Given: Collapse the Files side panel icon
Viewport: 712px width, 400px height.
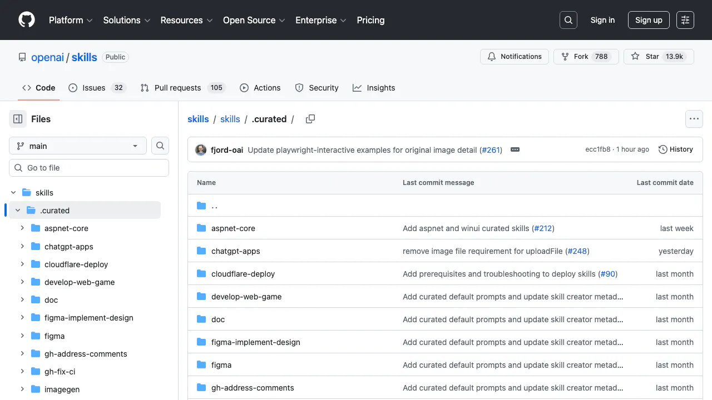Looking at the screenshot, I should point(18,119).
